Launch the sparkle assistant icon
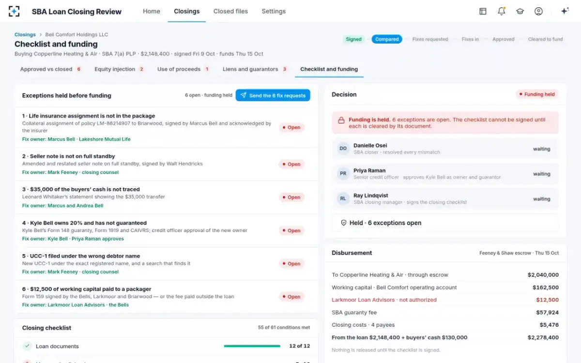This screenshot has width=581, height=363. pos(565,11)
